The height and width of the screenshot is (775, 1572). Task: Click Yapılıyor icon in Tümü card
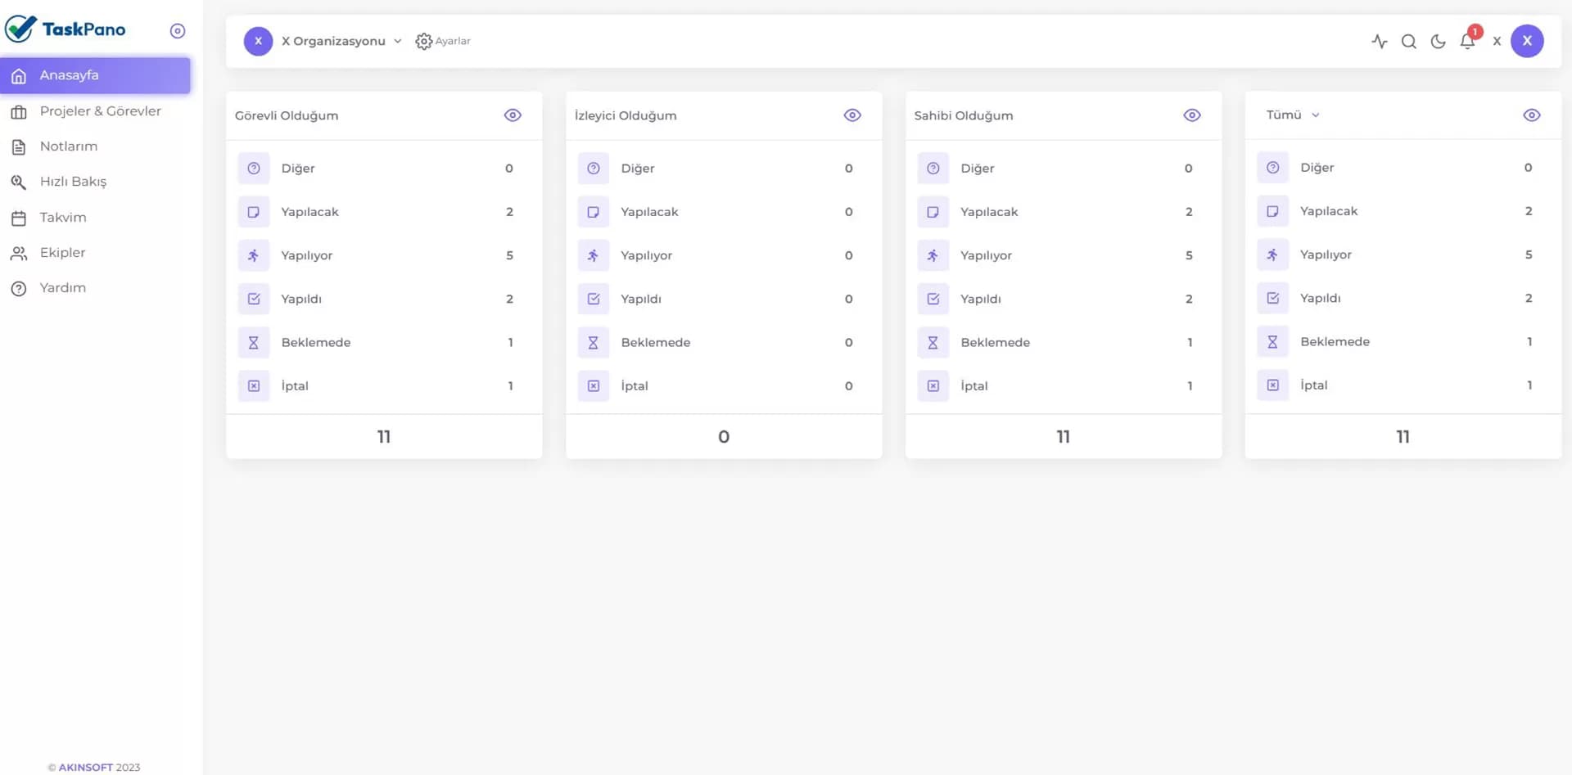(x=1273, y=255)
